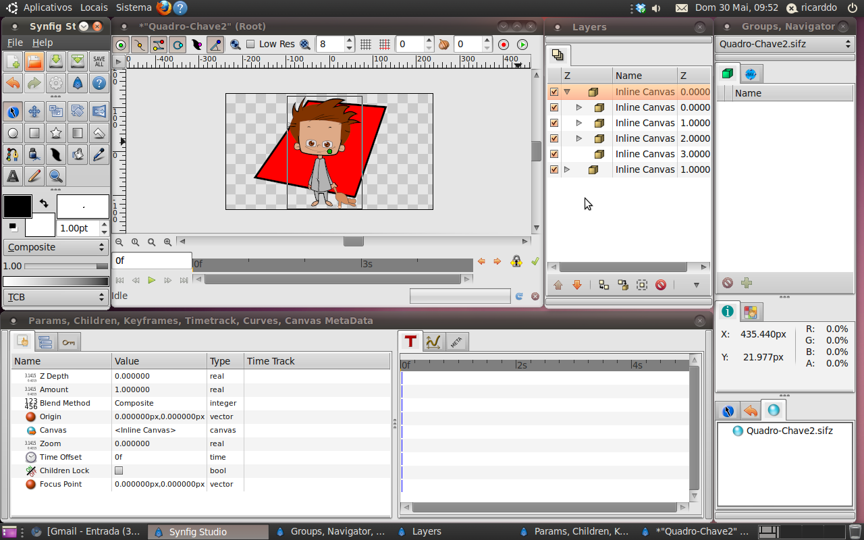Select the Eyedropper tool
Screen dimensions: 864x540
tap(99, 155)
